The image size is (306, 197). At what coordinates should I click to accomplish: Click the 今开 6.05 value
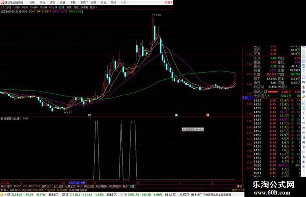pos(273,58)
